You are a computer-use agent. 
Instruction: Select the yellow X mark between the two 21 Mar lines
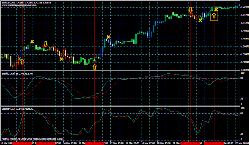[x=200, y=20]
